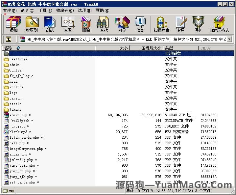The image size is (236, 195).
Task: Sort by Name (名称) column header
Action: pyautogui.click(x=49, y=48)
